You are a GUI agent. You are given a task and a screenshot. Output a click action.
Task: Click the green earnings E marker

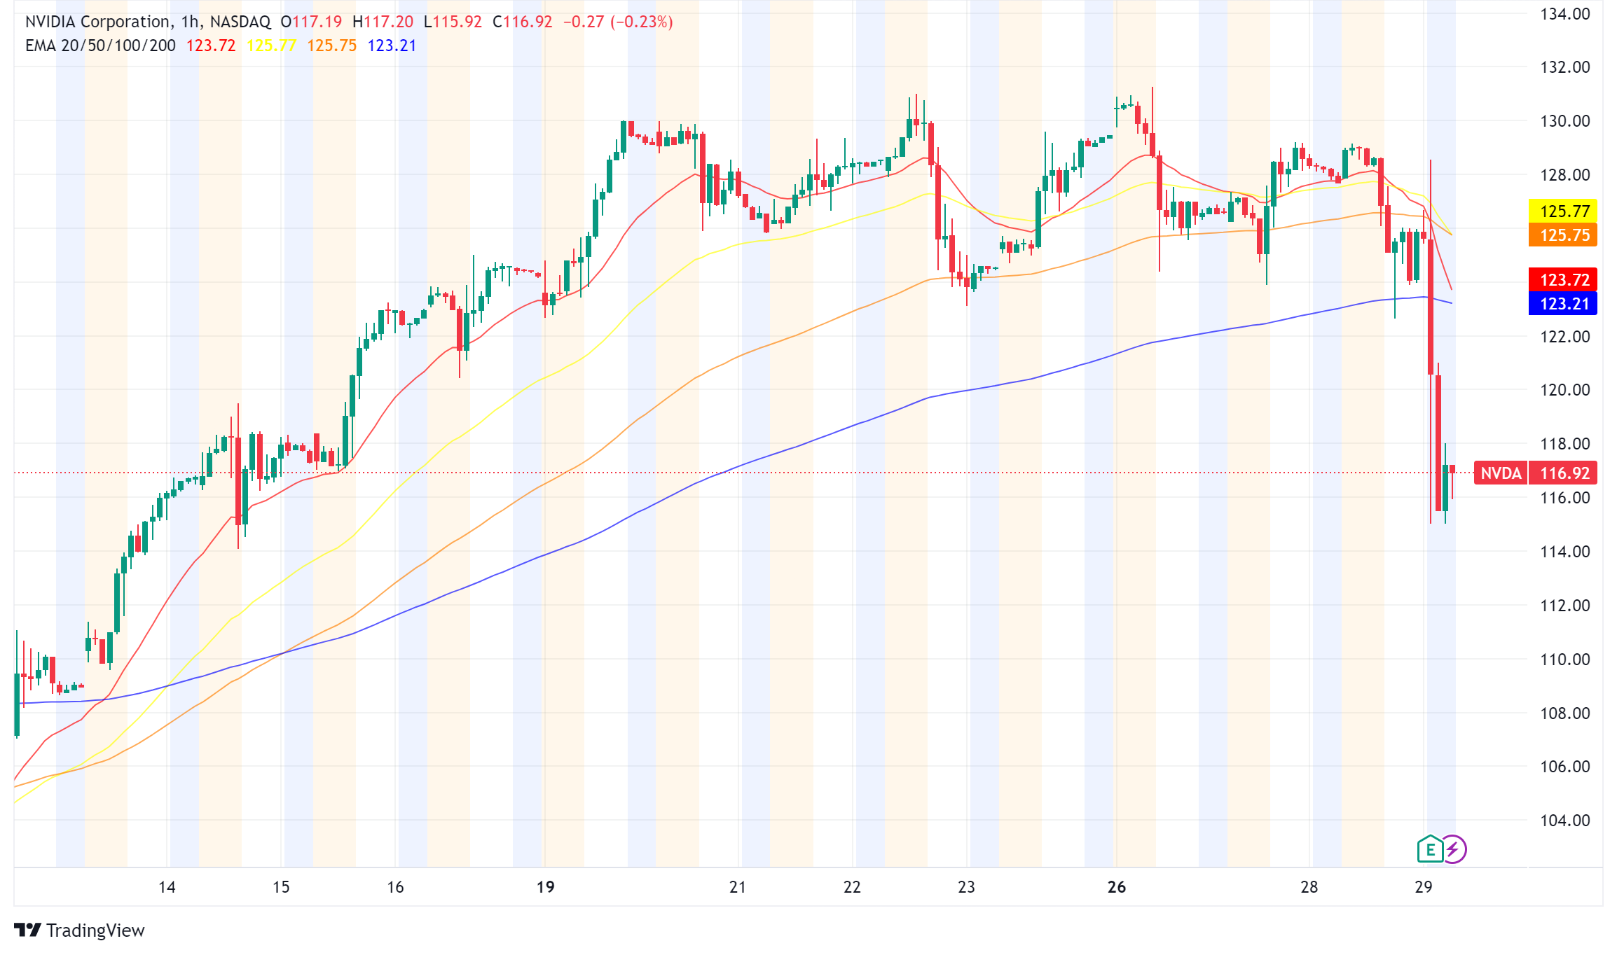1429,849
